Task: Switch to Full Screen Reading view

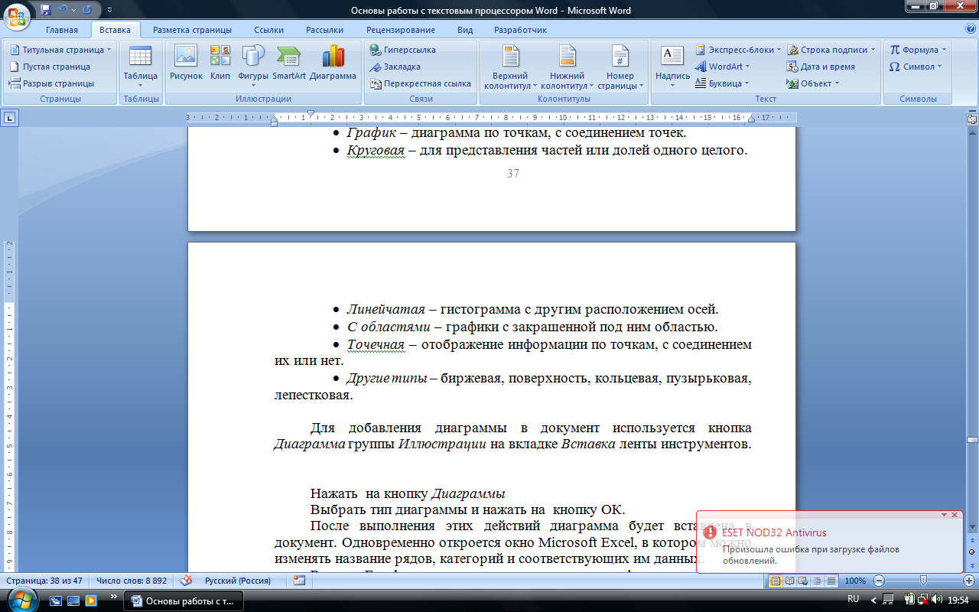Action: [789, 581]
